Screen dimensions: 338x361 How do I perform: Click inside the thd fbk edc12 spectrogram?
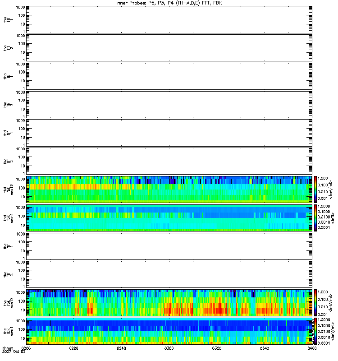[x=169, y=190]
